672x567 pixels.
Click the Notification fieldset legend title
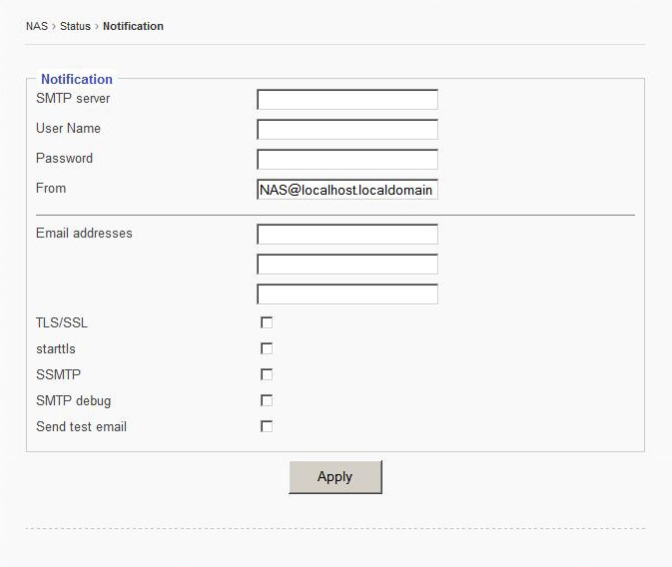[77, 79]
